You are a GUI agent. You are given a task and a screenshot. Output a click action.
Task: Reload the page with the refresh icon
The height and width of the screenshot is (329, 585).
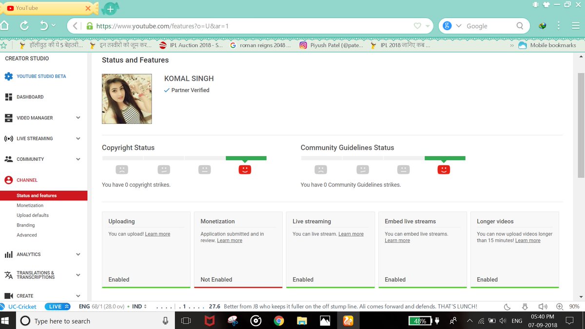tap(24, 25)
